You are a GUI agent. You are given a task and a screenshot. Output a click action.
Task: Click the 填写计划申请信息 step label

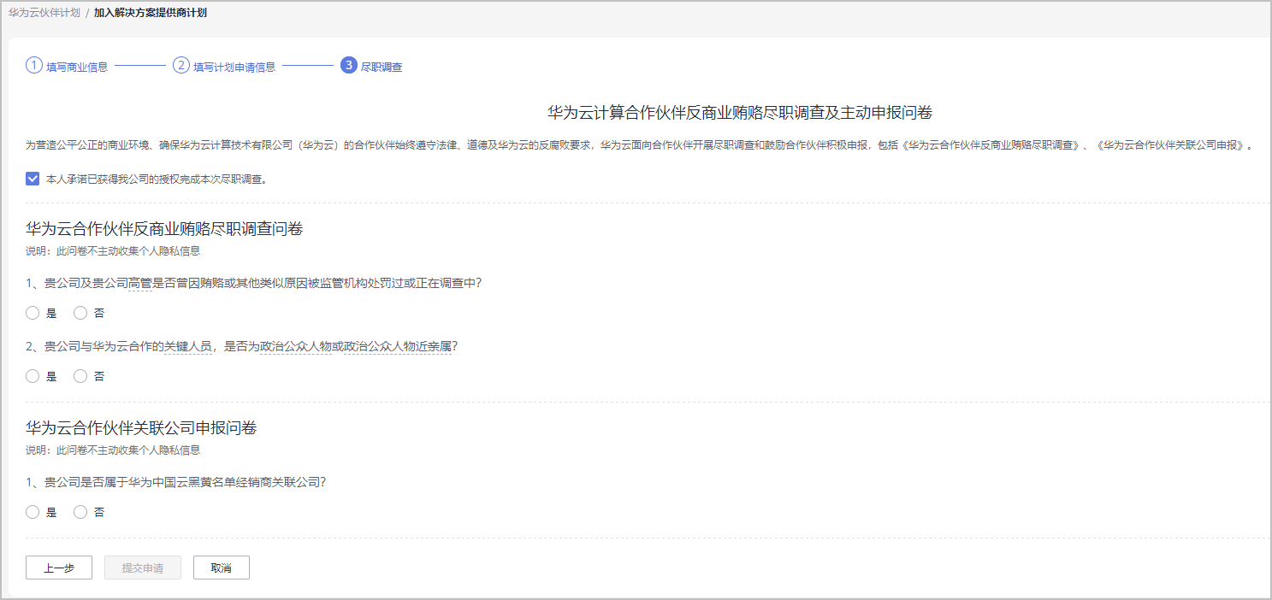[234, 67]
